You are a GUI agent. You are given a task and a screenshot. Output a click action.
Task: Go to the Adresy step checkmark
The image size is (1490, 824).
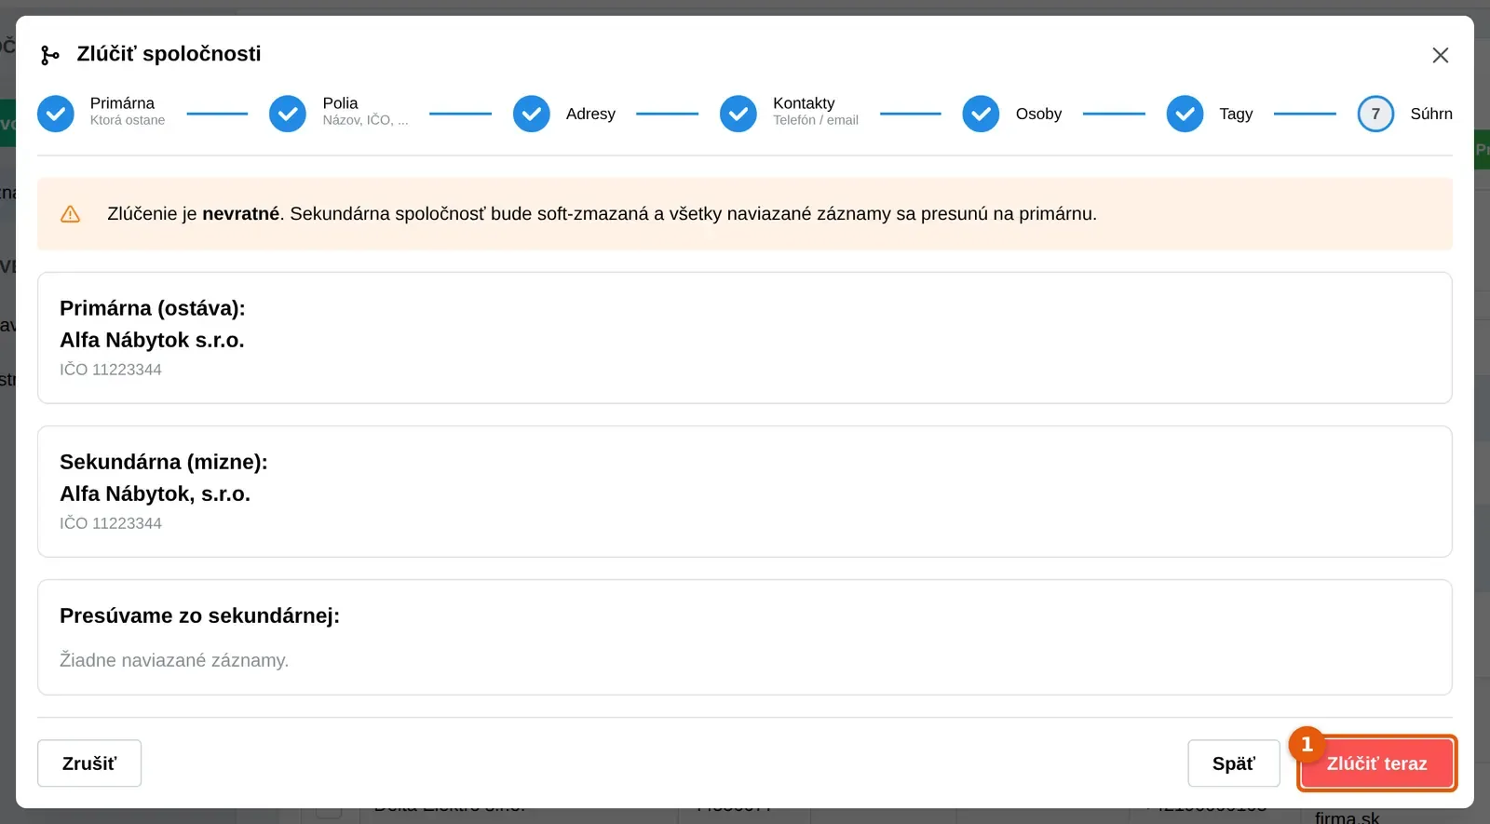point(532,114)
